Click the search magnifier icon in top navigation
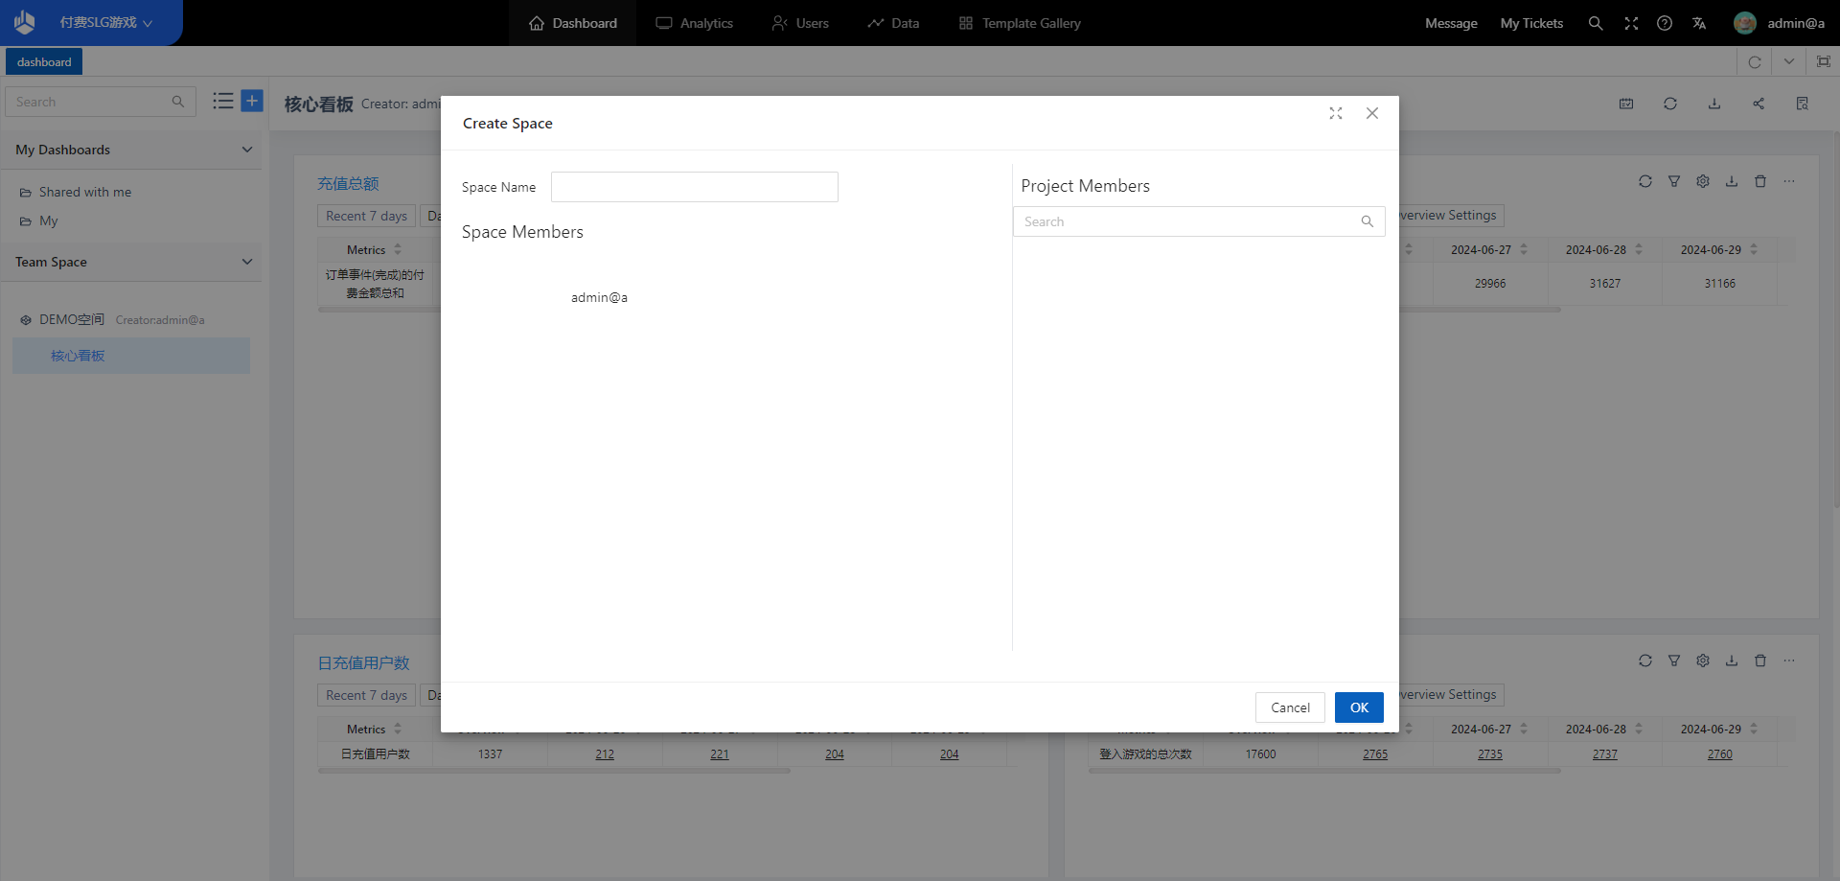Image resolution: width=1840 pixels, height=881 pixels. point(1595,23)
